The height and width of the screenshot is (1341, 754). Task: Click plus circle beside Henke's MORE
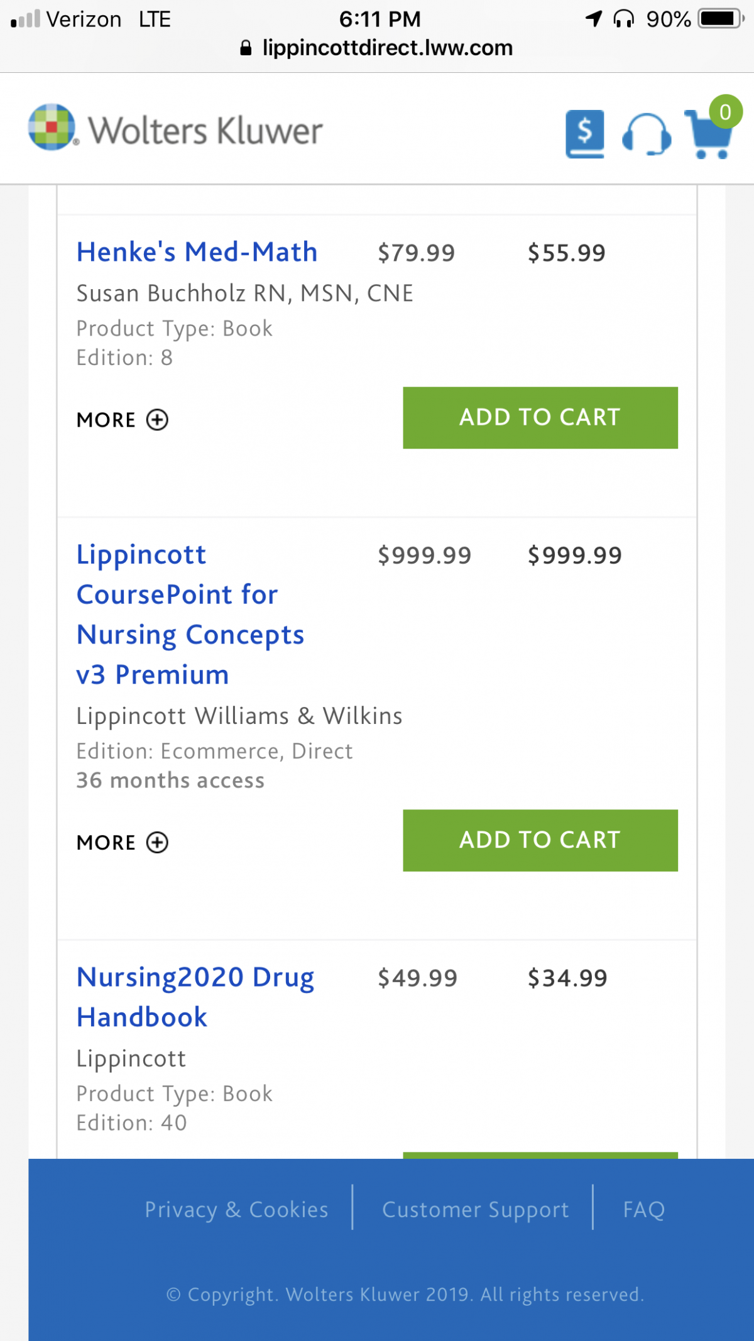click(x=157, y=420)
